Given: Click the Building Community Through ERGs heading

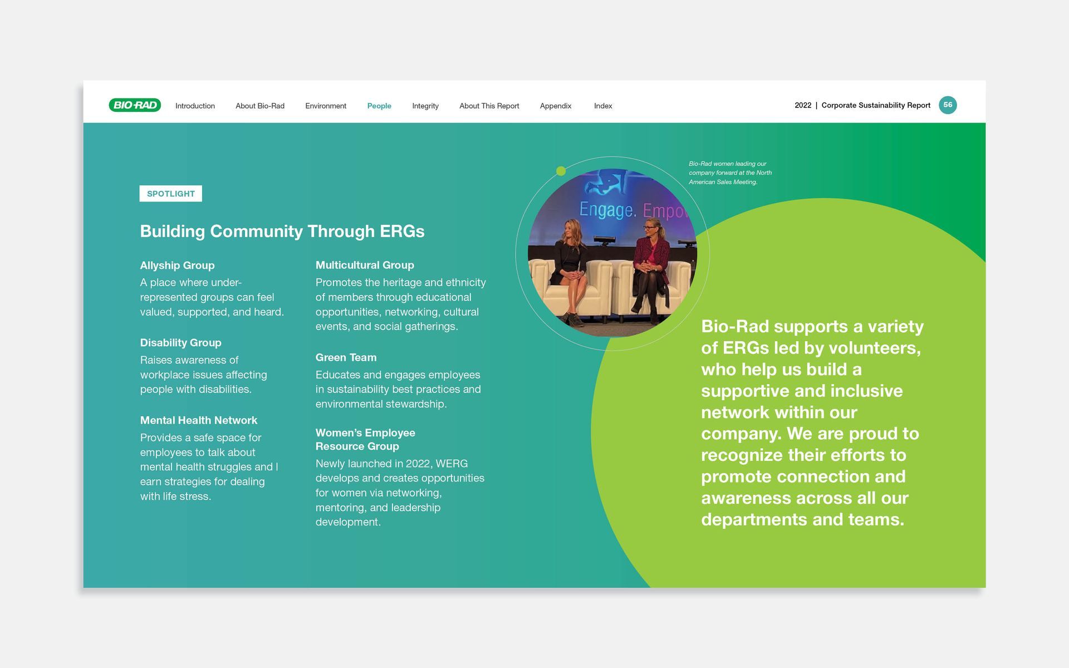Looking at the screenshot, I should tap(282, 231).
